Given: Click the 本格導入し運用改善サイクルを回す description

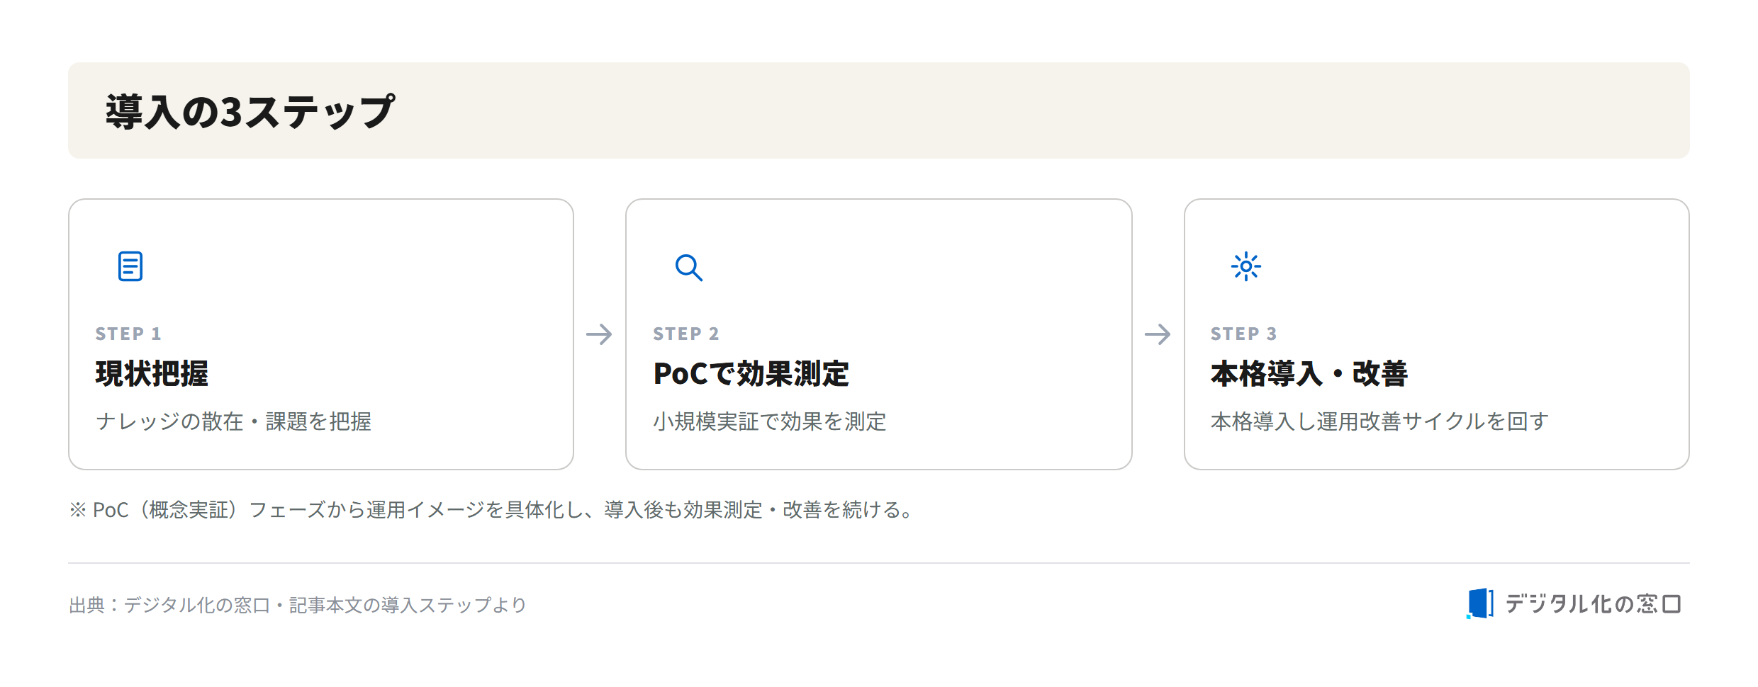Looking at the screenshot, I should pos(1380,421).
